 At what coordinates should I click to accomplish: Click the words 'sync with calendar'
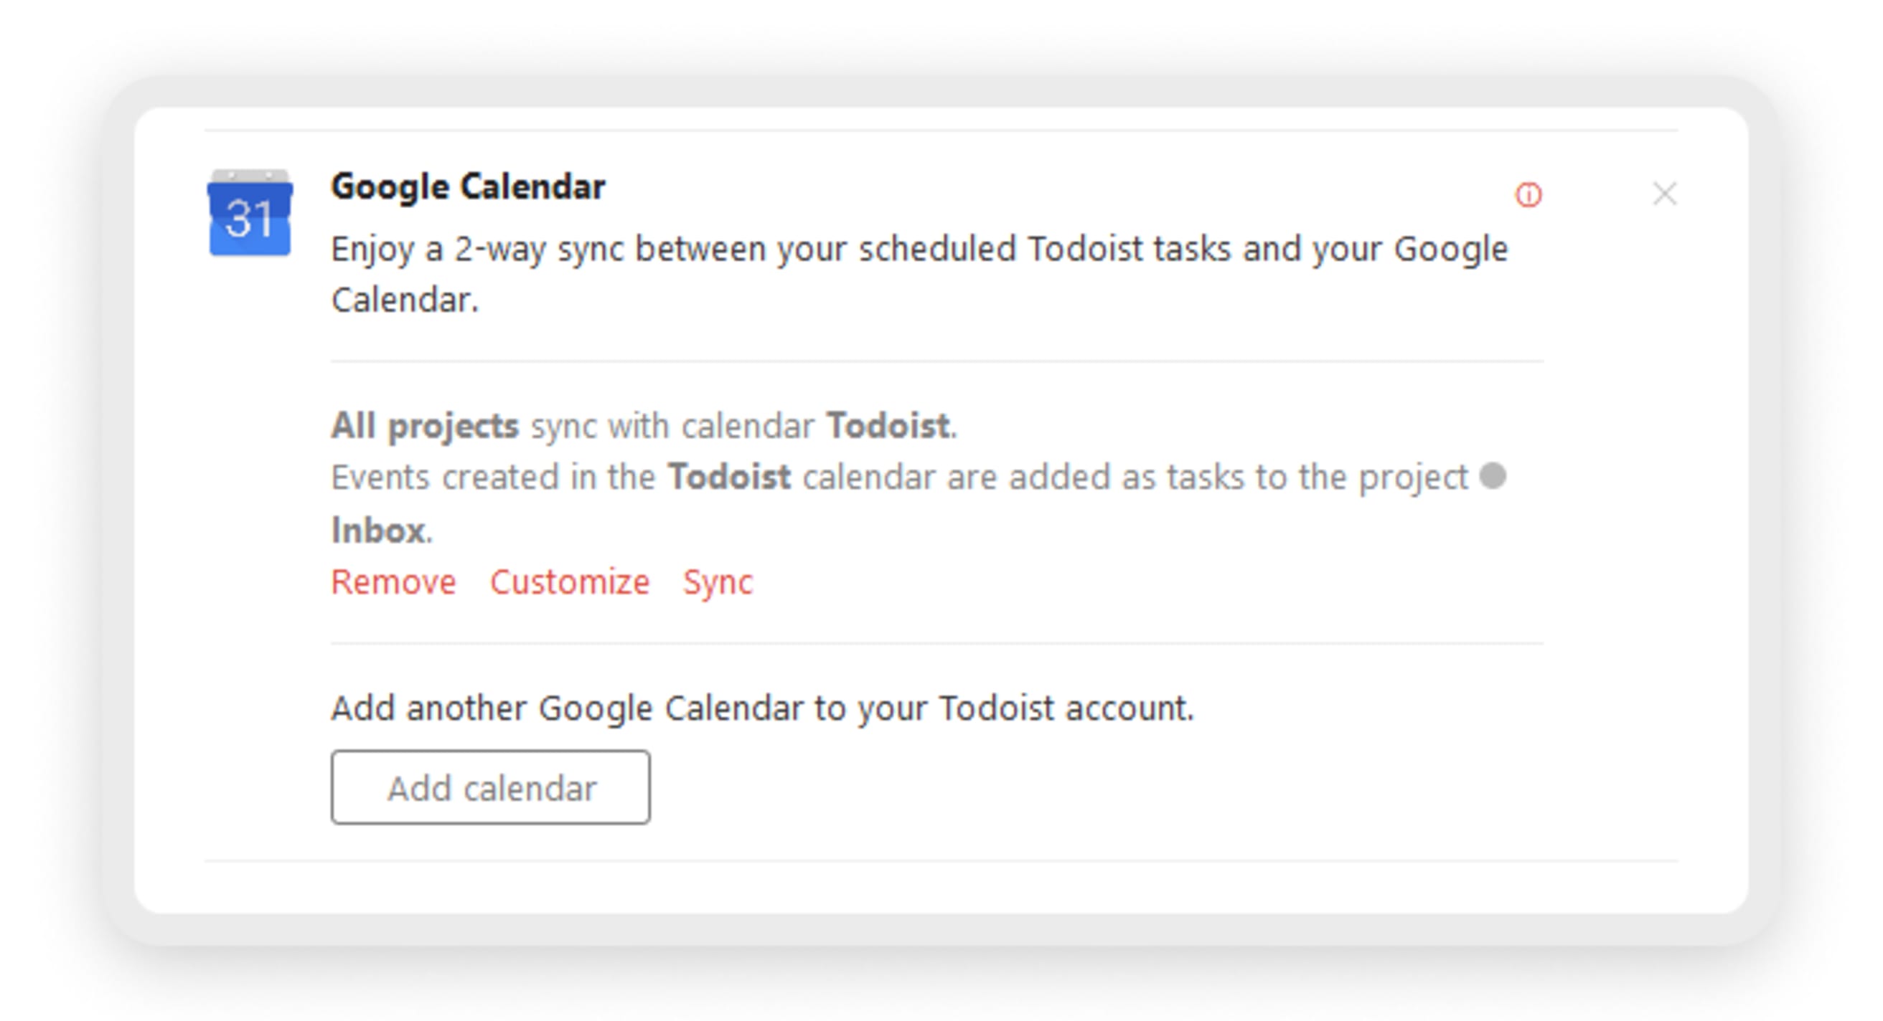672,426
